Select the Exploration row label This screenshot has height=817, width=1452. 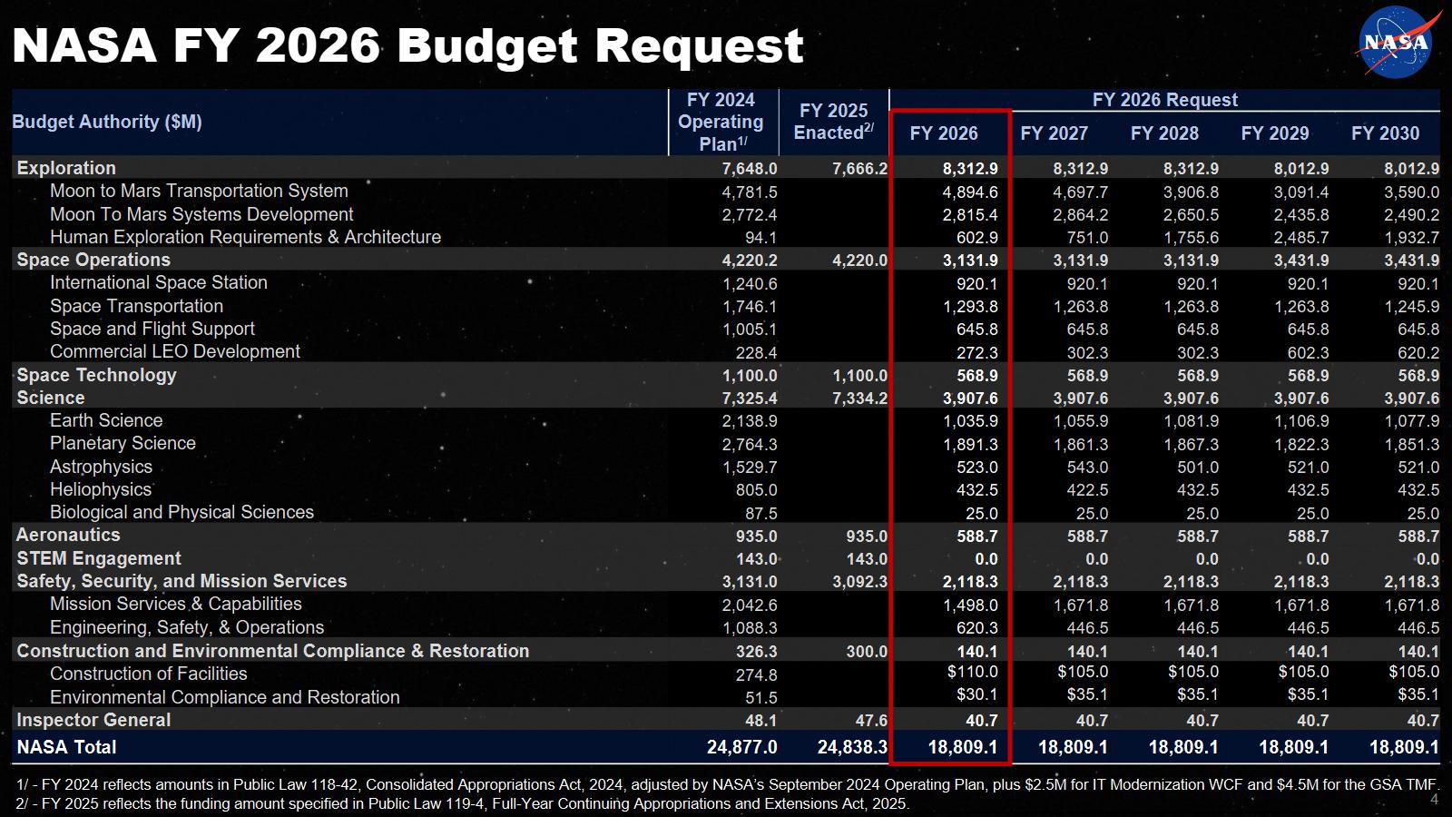pos(66,168)
